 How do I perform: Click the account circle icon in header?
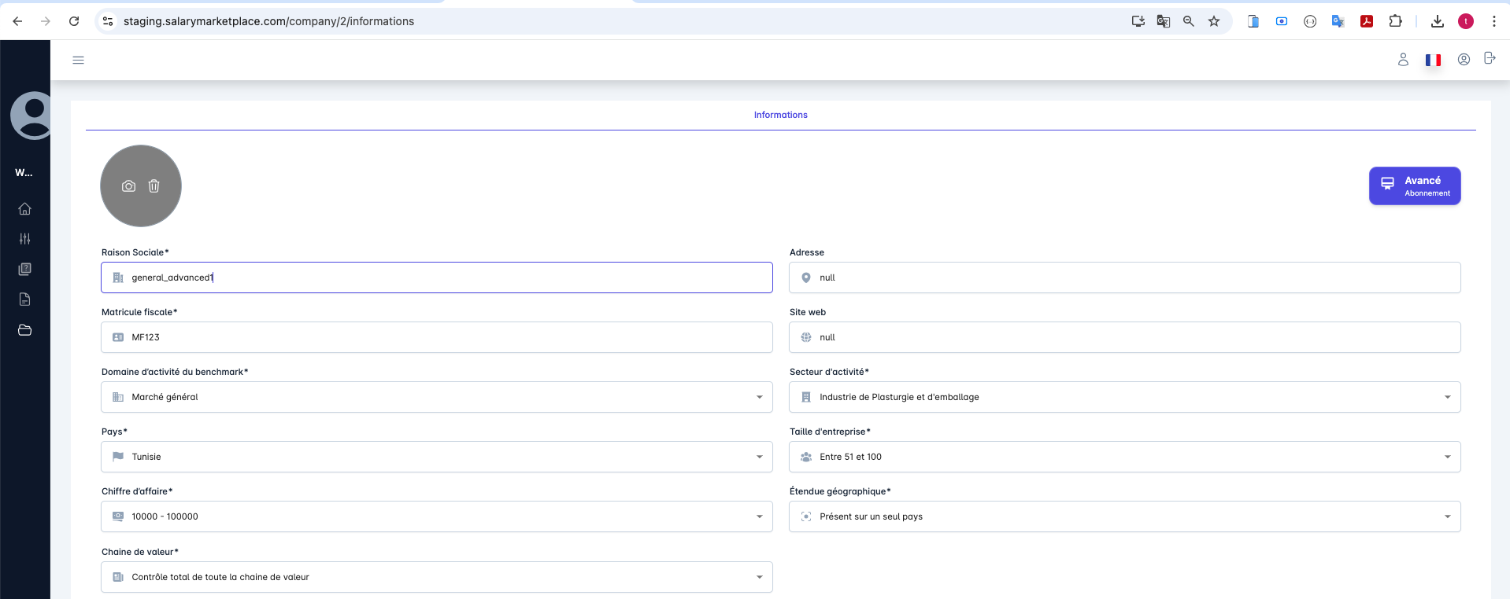1464,60
